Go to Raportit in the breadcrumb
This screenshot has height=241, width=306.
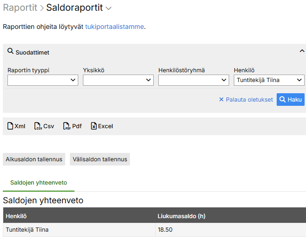pos(20,8)
